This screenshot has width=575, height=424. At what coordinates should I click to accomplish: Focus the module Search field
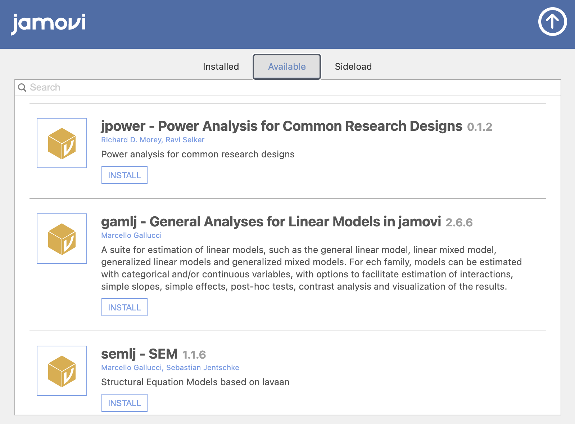pyautogui.click(x=288, y=88)
